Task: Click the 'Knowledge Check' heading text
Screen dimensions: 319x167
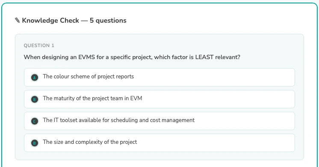Action: (x=50, y=21)
